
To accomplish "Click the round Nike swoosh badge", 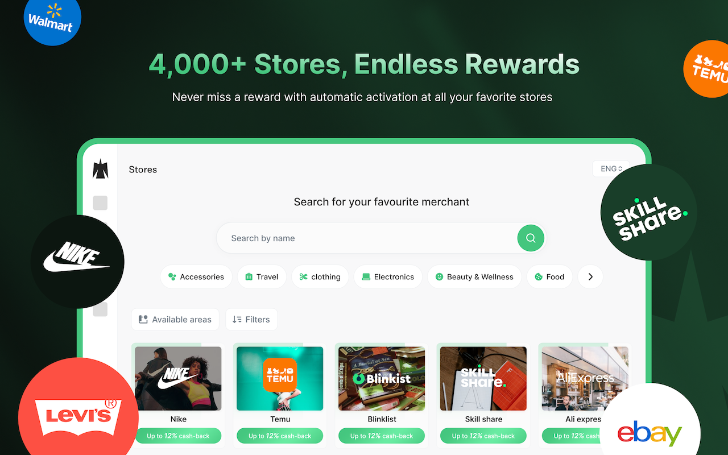I will [77, 262].
